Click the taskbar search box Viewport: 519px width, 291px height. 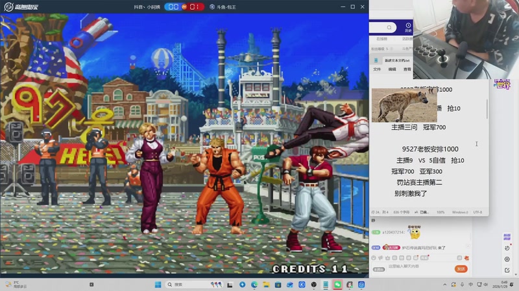click(x=193, y=285)
